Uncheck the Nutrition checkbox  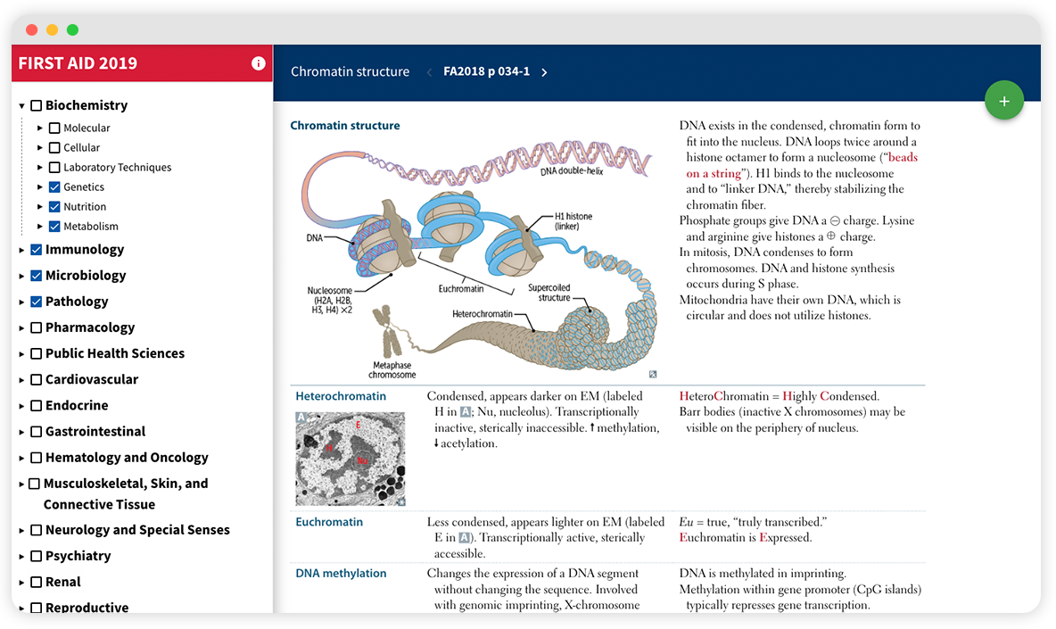[54, 207]
